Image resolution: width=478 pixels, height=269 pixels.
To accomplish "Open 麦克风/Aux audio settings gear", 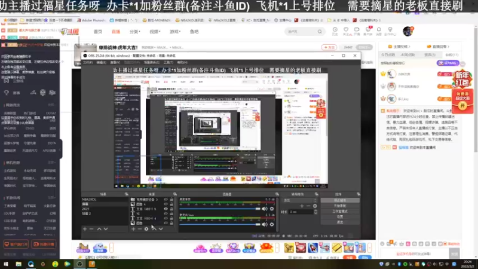I will pos(272,225).
